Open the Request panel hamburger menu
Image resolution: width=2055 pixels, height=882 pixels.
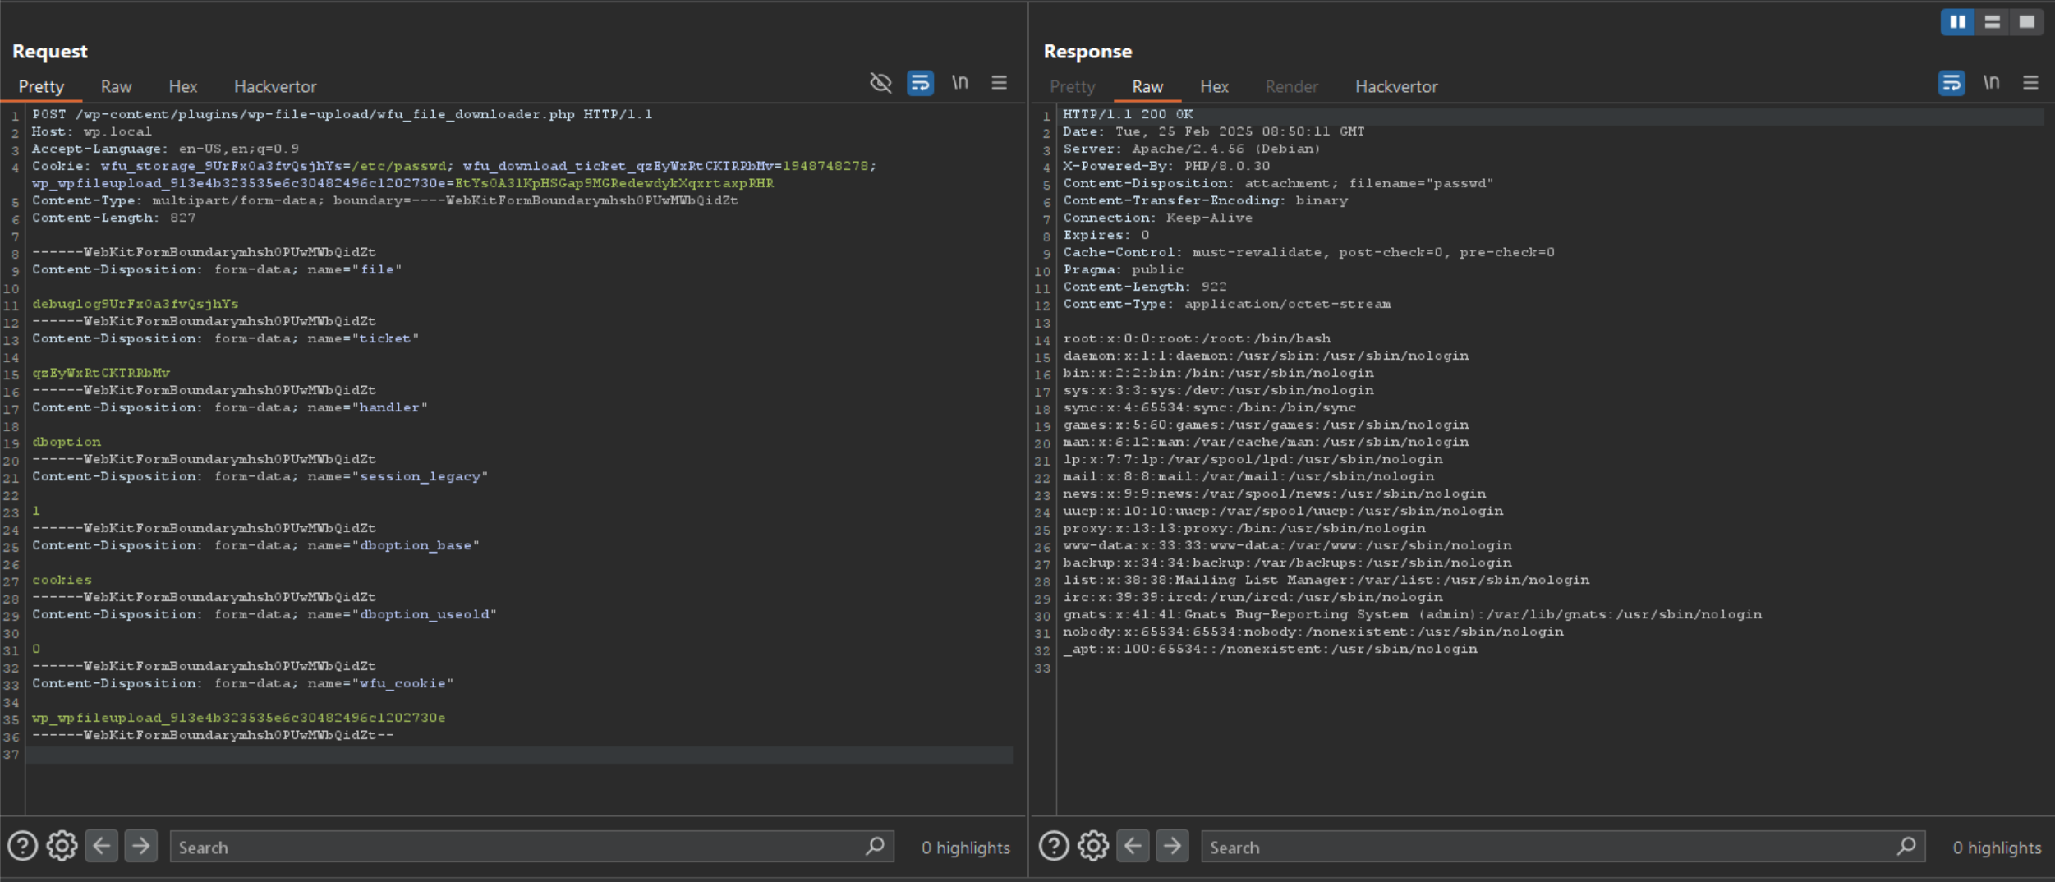[999, 83]
